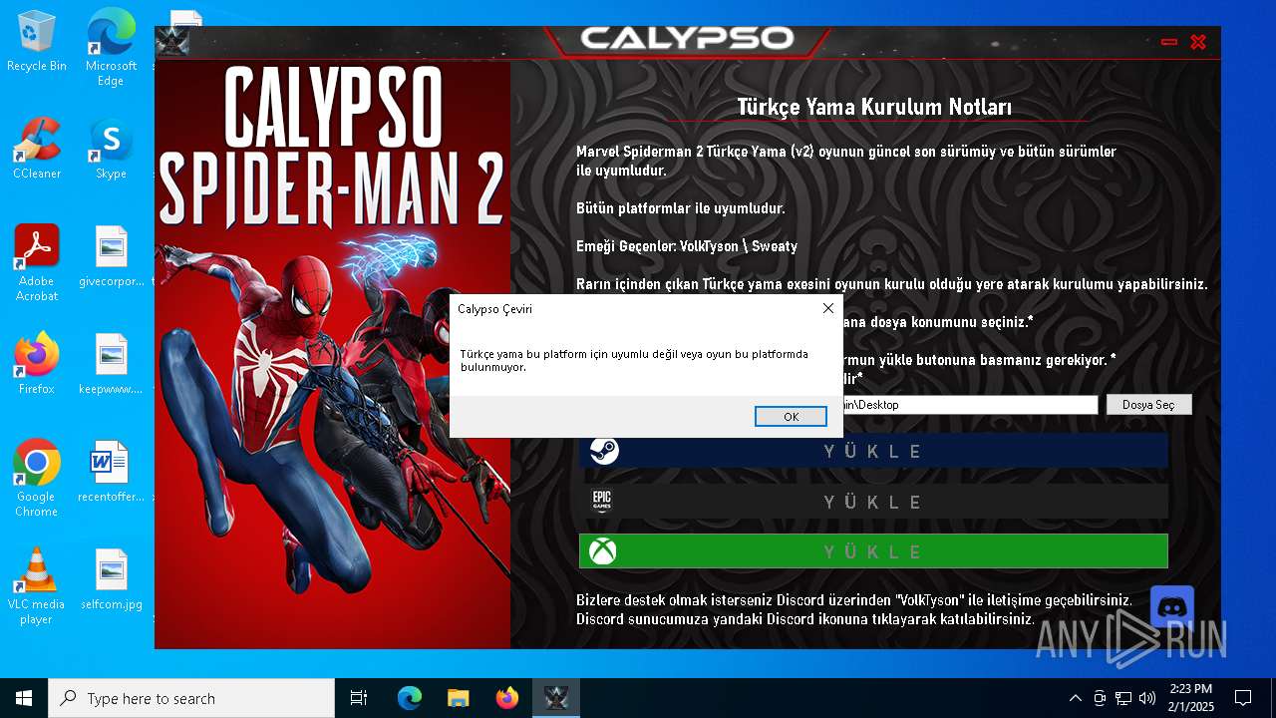The height and width of the screenshot is (718, 1276).
Task: Click the taskbar search box
Action: pos(191,698)
